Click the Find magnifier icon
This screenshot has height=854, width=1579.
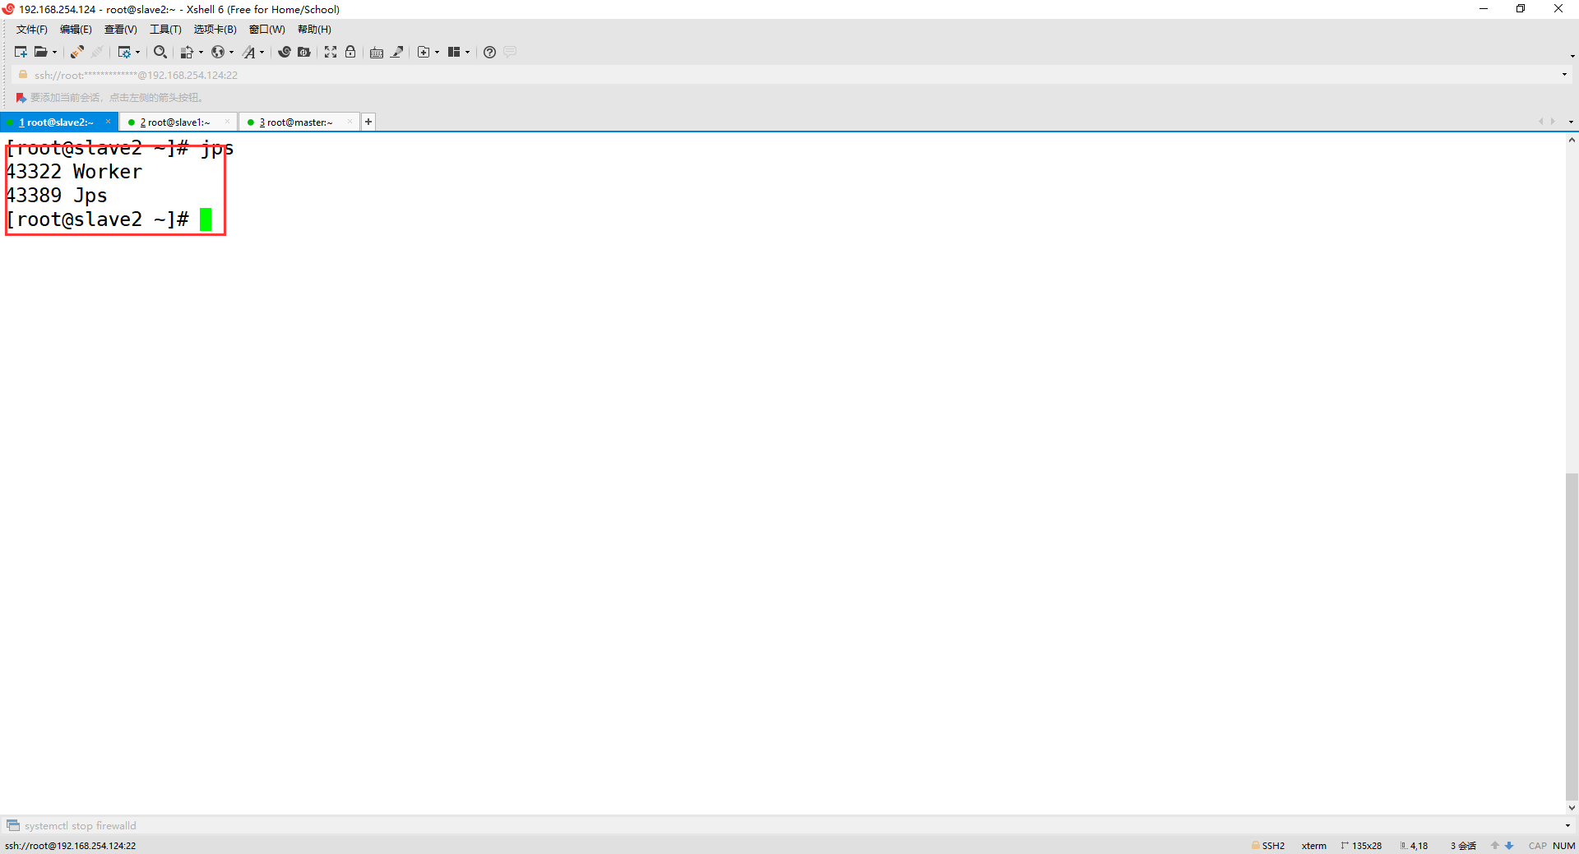[160, 52]
